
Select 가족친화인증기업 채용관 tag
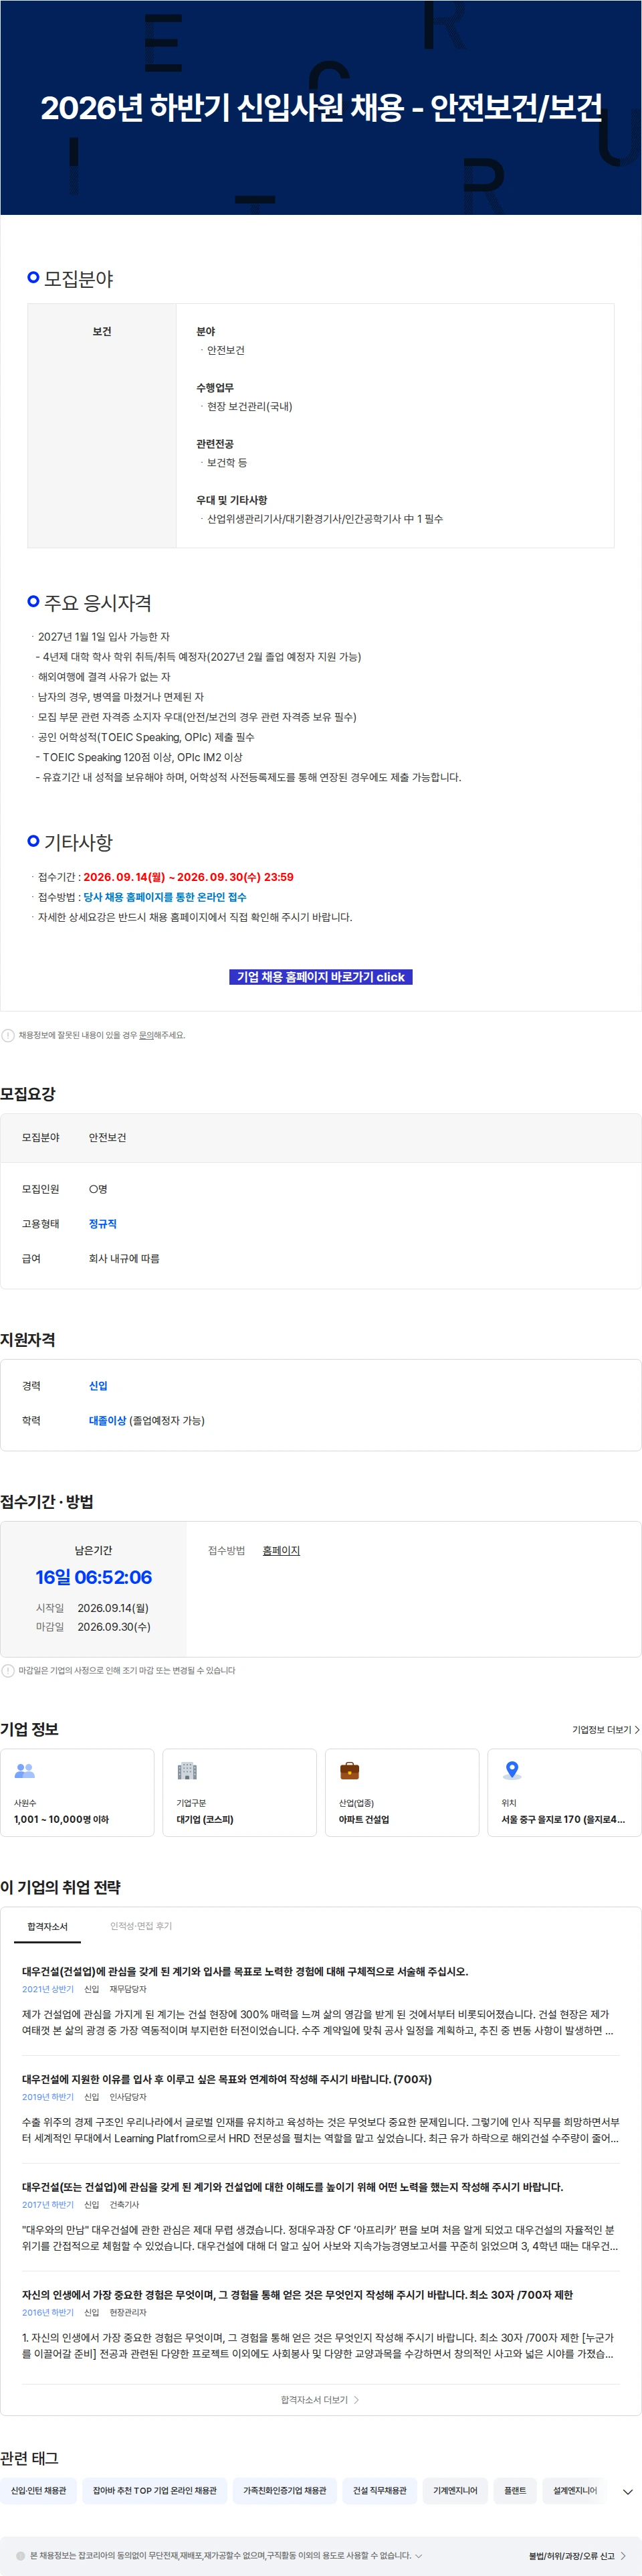(x=285, y=2490)
